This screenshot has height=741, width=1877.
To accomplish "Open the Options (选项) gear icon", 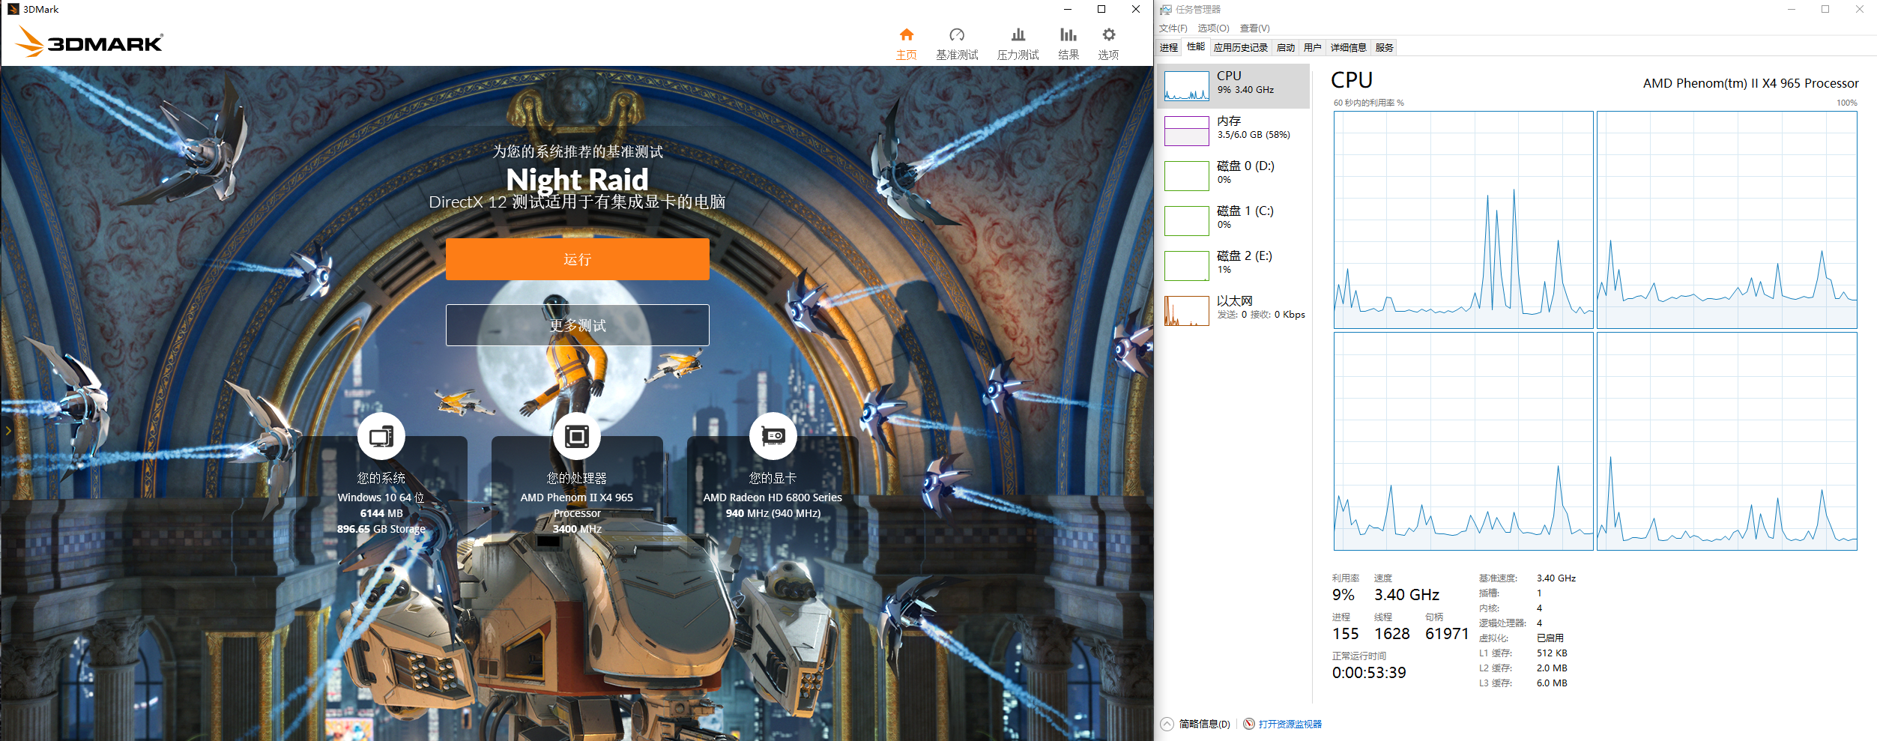I will [1108, 35].
